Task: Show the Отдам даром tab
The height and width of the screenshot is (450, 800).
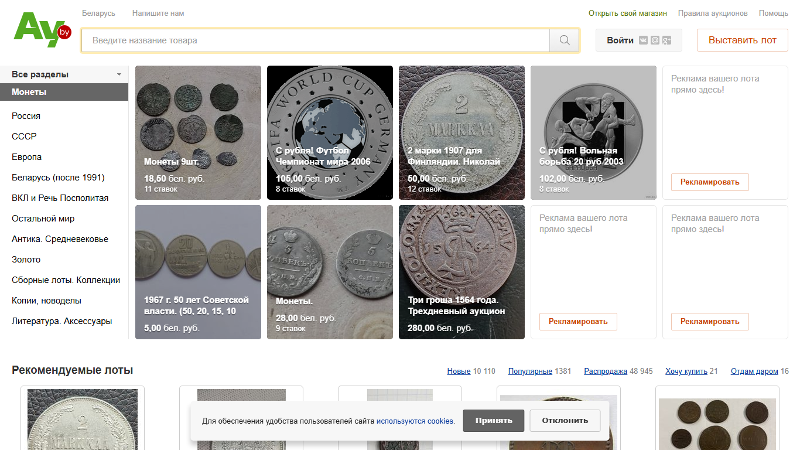Action: coord(754,371)
